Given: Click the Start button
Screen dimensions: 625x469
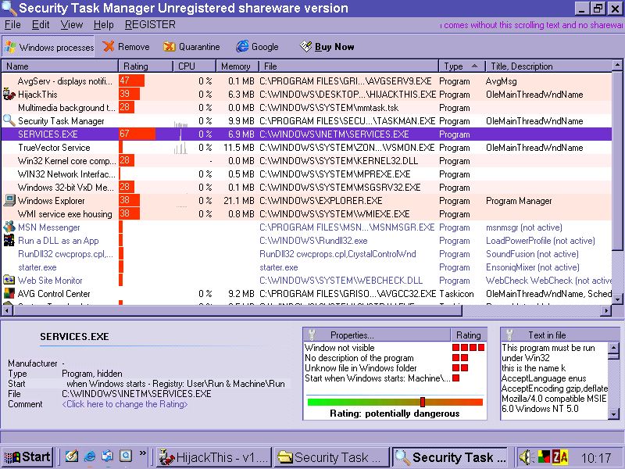Looking at the screenshot, I should coord(27,457).
